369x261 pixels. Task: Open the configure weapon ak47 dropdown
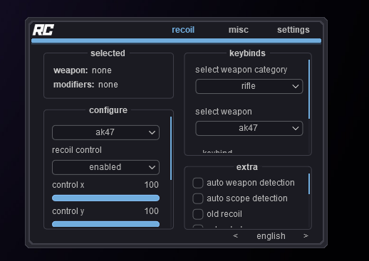coord(105,132)
